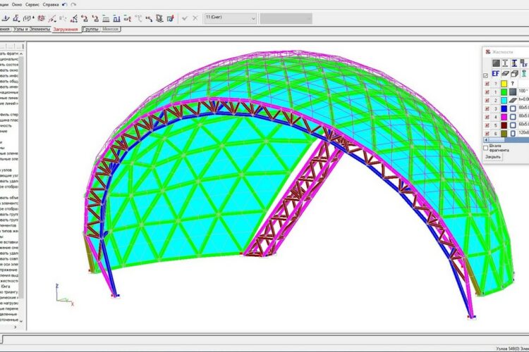
Task: Open the empty gray combo box in toolbar
Action: pyautogui.click(x=286, y=18)
